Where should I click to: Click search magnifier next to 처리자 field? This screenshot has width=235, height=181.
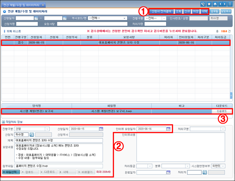[x=205, y=172]
